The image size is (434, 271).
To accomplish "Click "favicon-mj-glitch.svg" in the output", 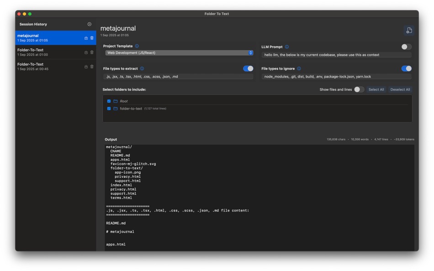I will click(x=133, y=164).
